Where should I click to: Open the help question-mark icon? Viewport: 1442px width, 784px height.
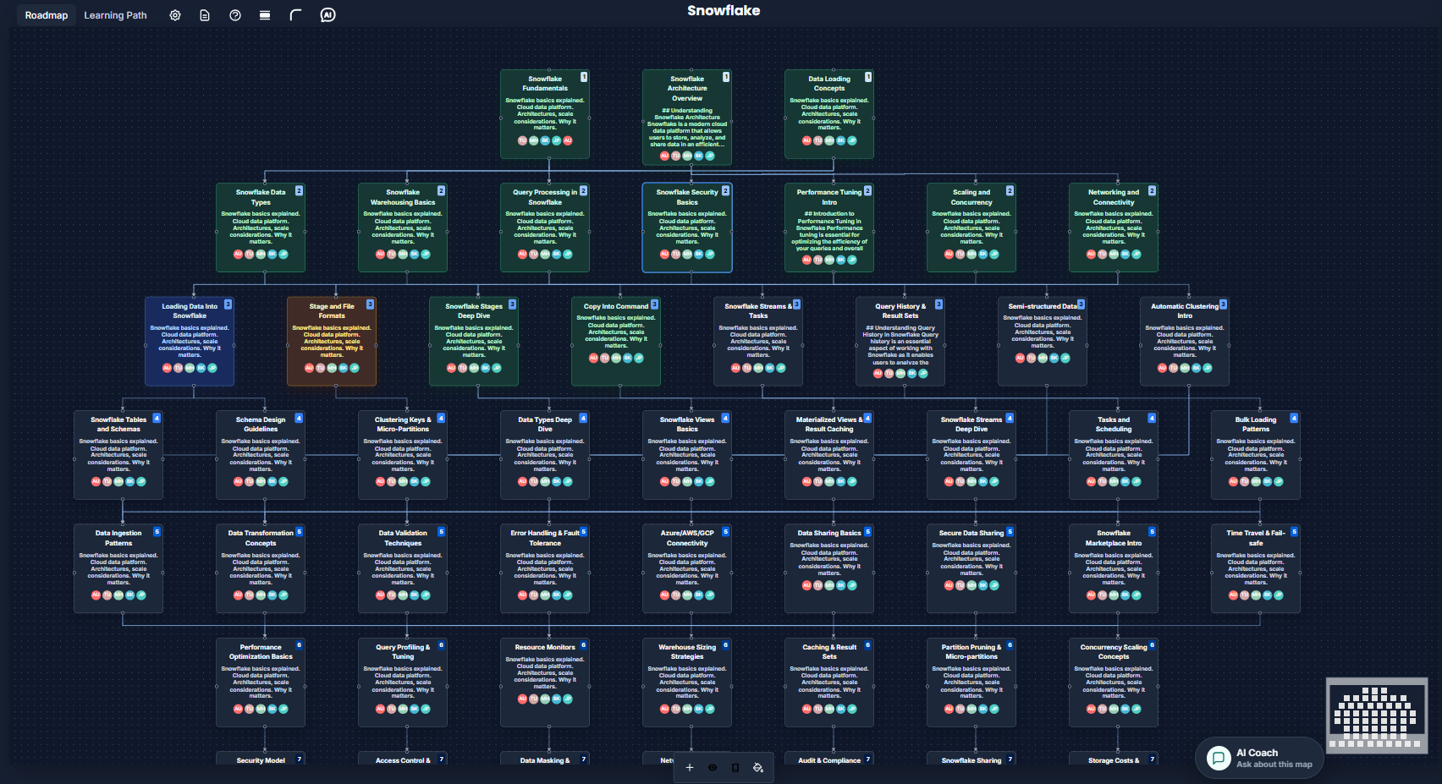pos(235,15)
